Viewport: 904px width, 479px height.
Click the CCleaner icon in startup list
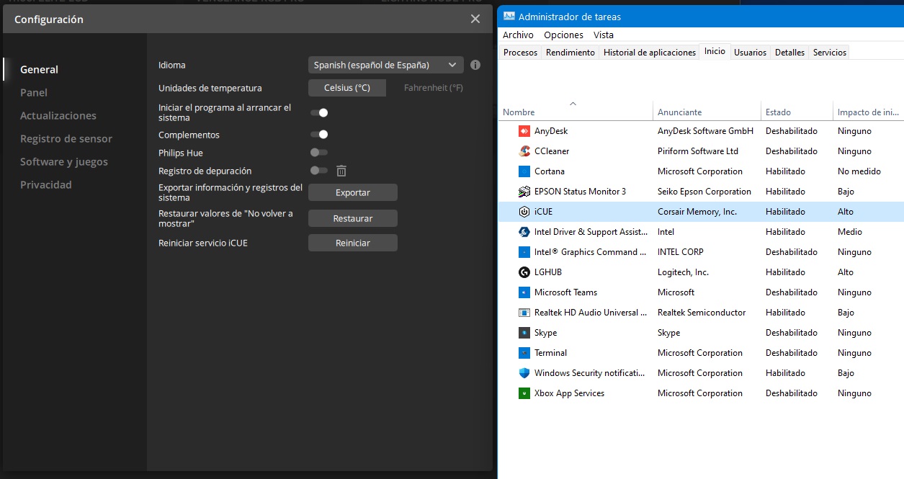524,151
